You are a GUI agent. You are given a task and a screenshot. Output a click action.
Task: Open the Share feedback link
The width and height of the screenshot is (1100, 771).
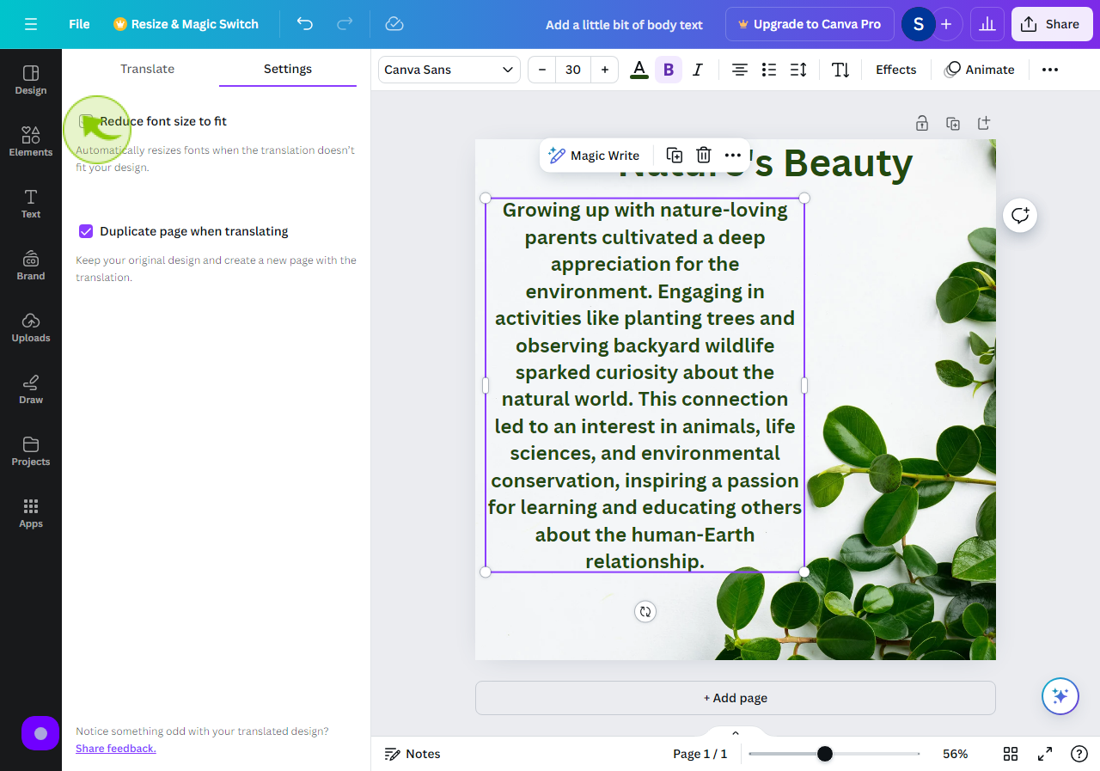[x=116, y=749]
